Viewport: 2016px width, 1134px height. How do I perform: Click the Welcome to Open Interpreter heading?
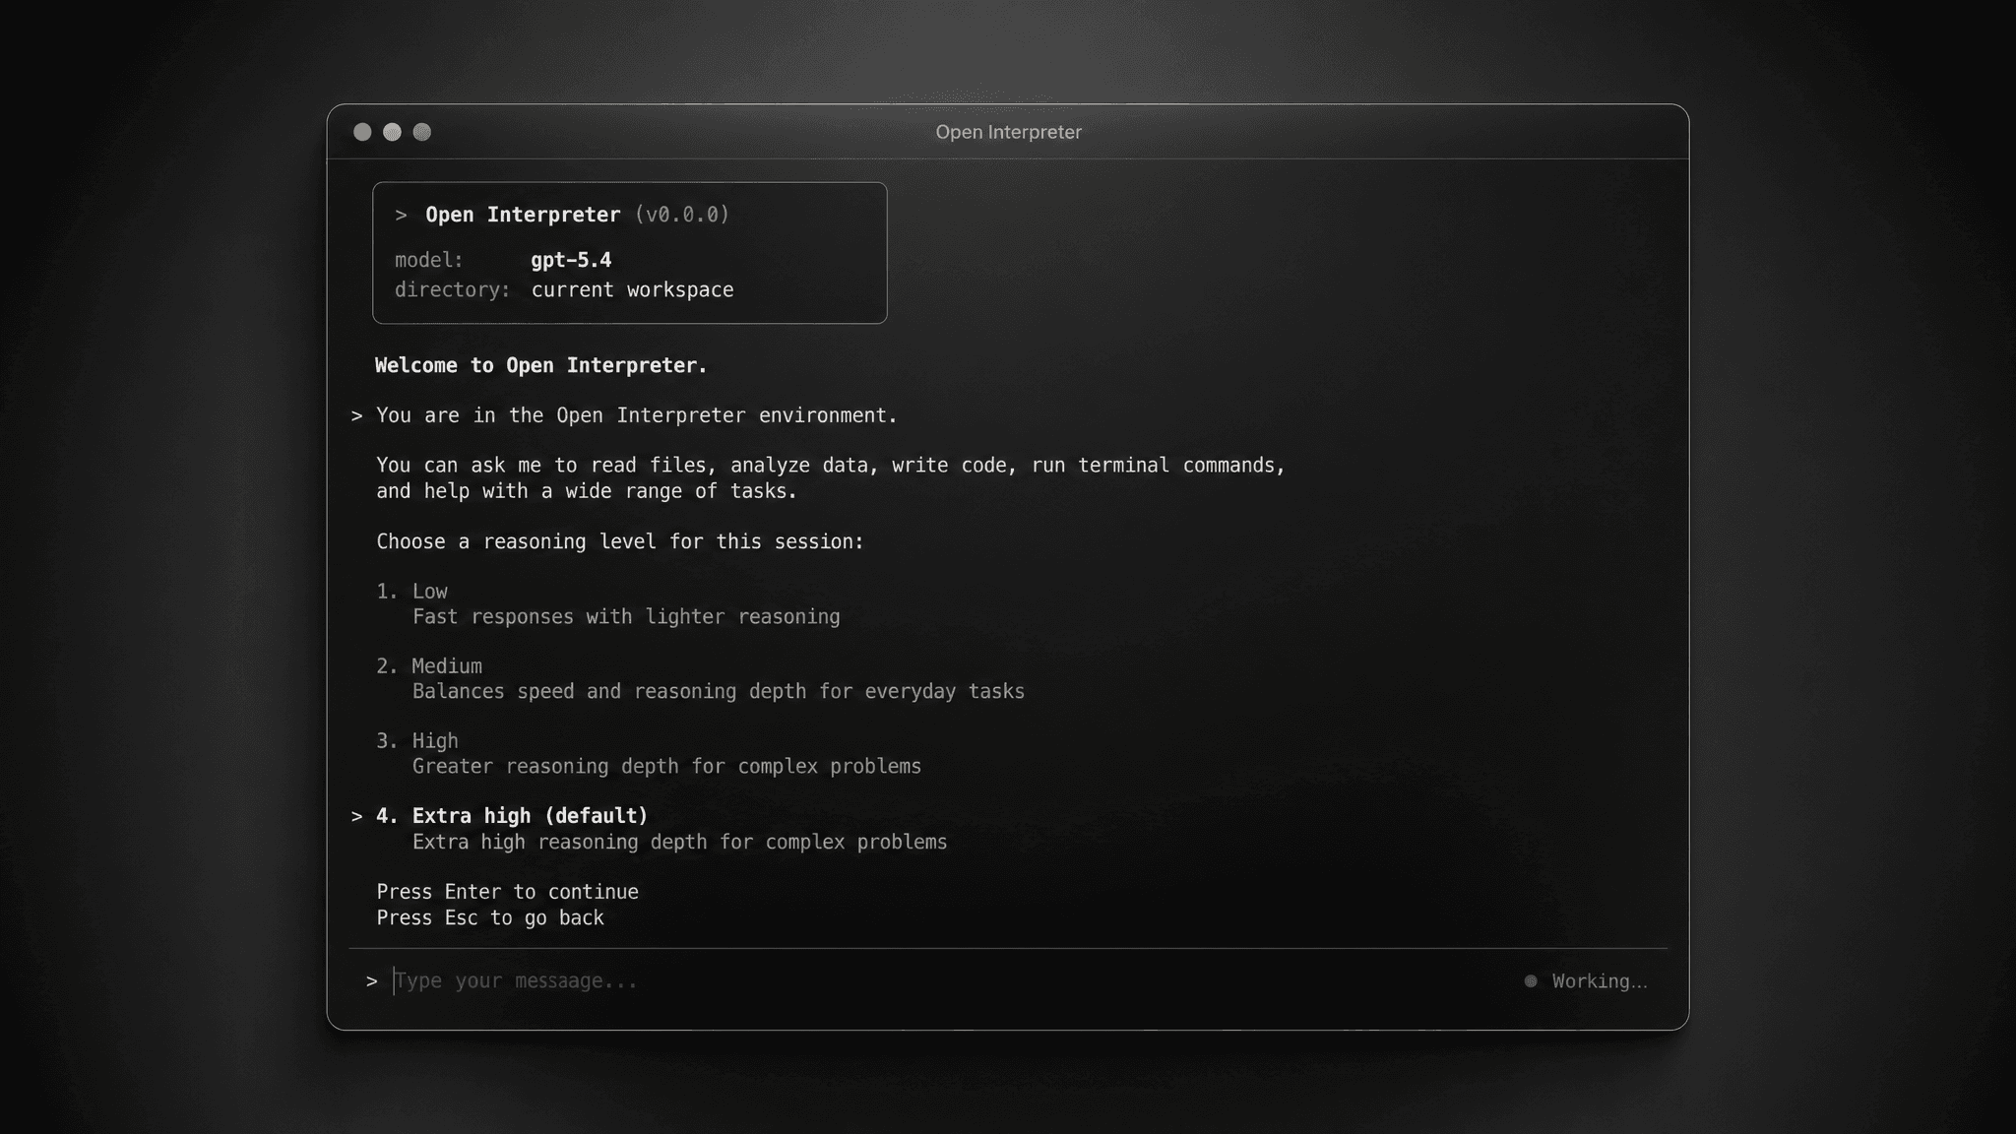[540, 365]
